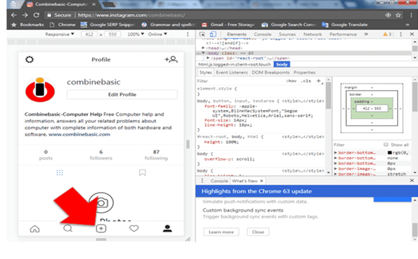Open the DOM Breakpoints tab

270,72
